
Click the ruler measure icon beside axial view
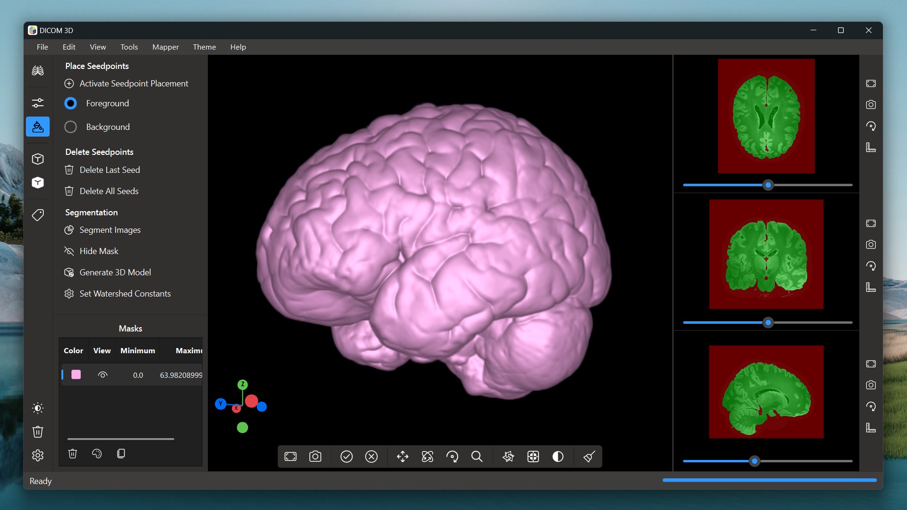pos(871,147)
